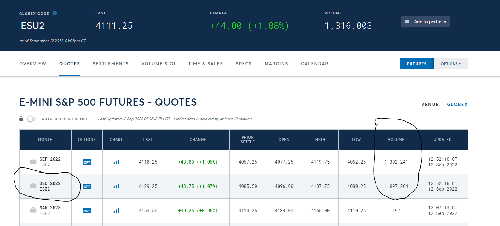This screenshot has height=226, width=500.
Task: Click the volume value 1,897,204
Action: (x=396, y=186)
